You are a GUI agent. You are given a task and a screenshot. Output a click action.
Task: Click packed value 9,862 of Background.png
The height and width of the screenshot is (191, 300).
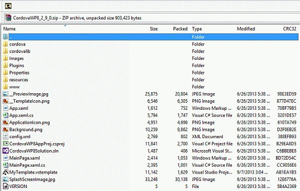click(182, 130)
